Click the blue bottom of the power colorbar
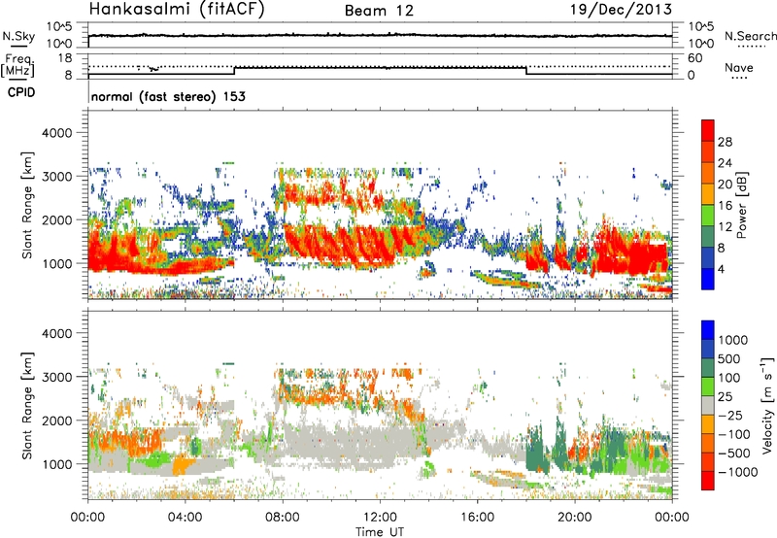Viewport: 777px width, 538px height. (x=708, y=280)
